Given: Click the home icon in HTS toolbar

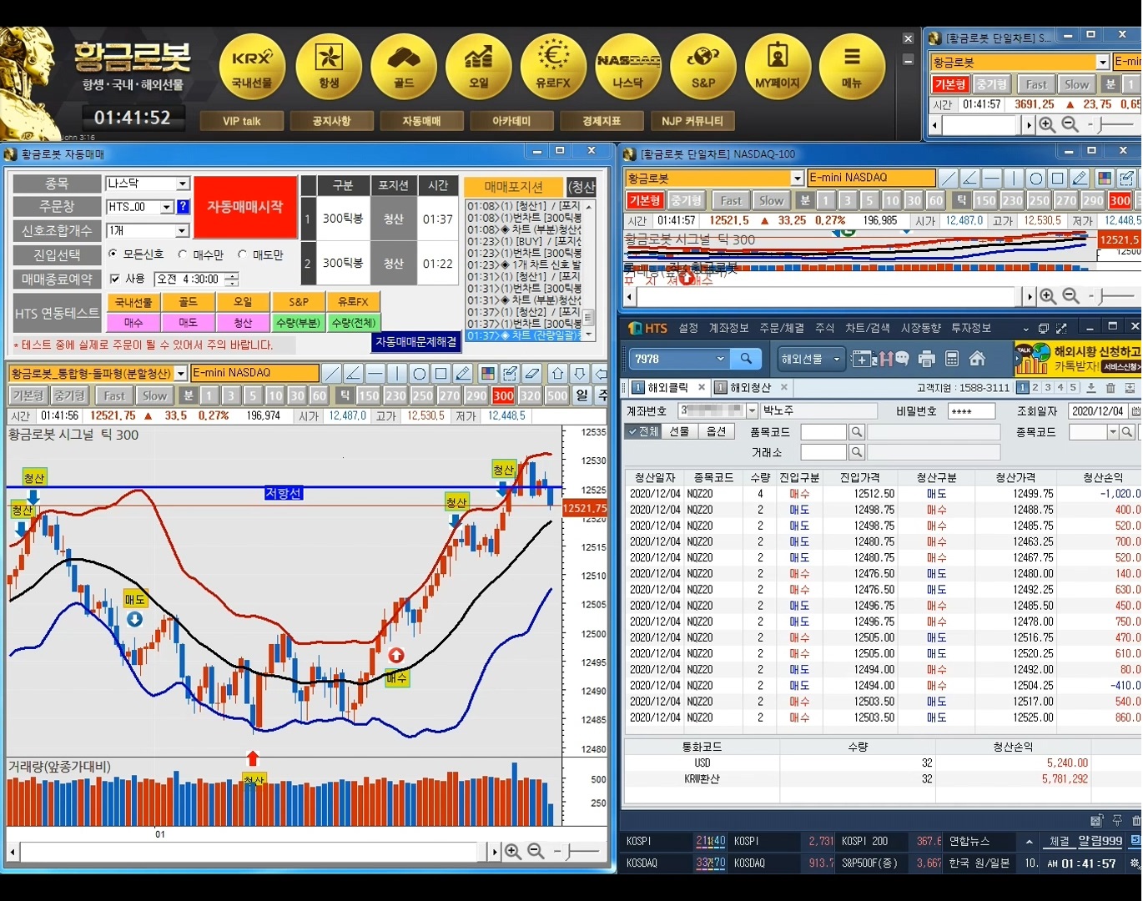Looking at the screenshot, I should coord(977,359).
